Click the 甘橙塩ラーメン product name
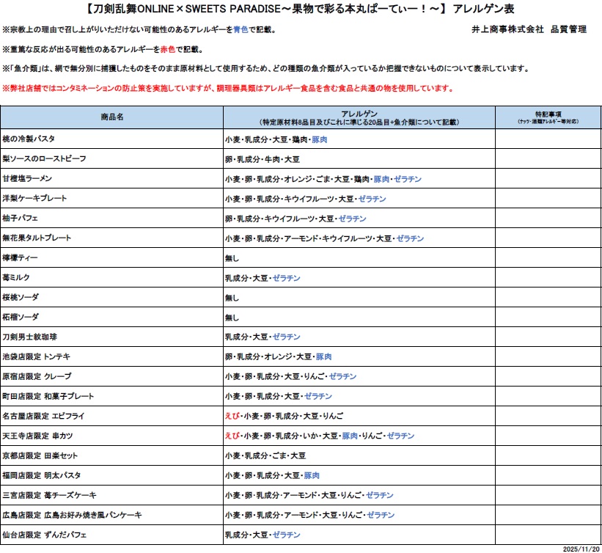This screenshot has height=553, width=602. point(28,178)
